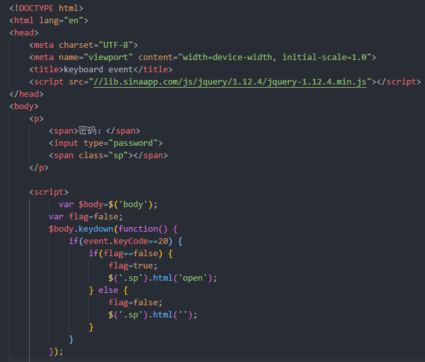Click the opening <p> tag
The width and height of the screenshot is (425, 362).
(x=36, y=119)
